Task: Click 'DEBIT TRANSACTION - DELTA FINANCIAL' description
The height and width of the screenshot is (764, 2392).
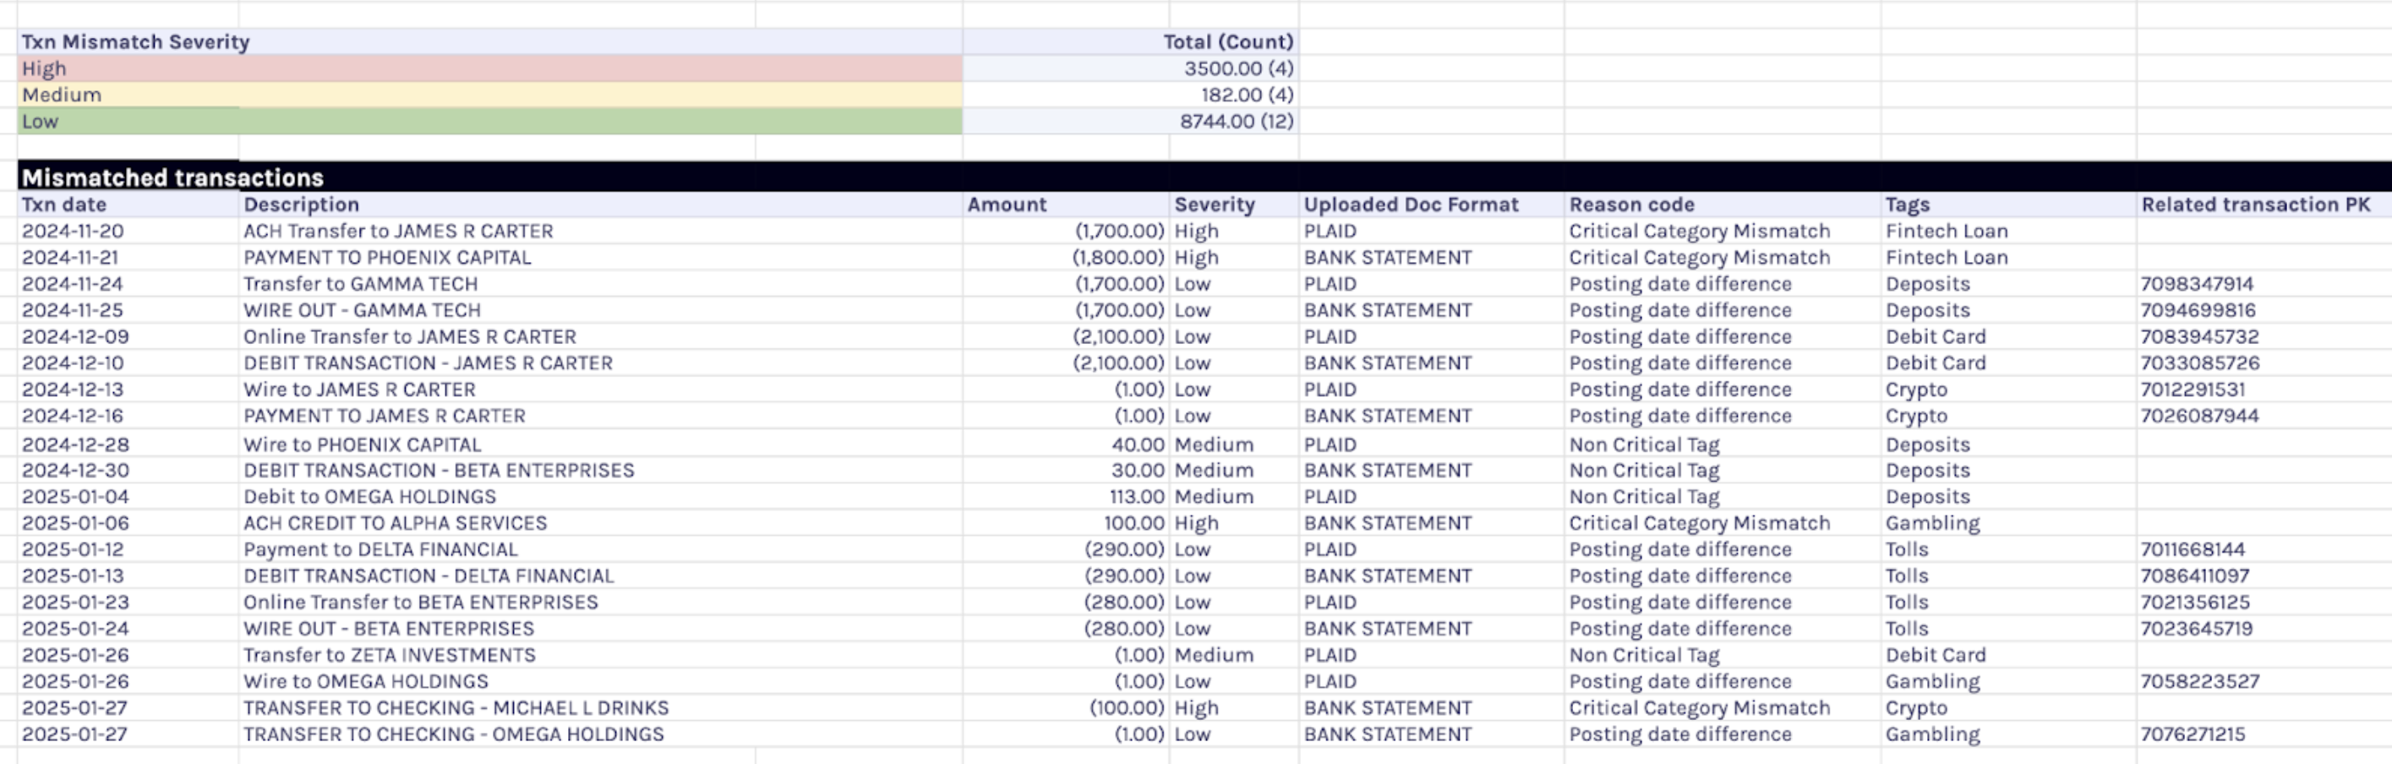Action: [601, 576]
